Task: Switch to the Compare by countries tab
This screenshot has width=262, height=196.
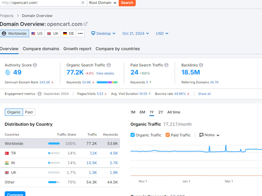Action: point(118,49)
